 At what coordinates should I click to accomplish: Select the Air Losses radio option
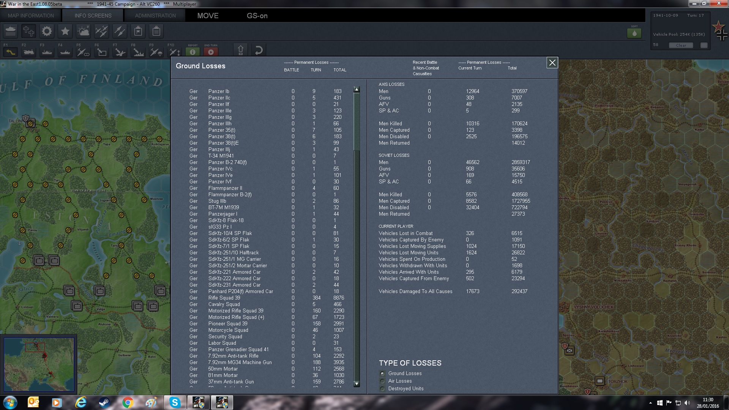[x=382, y=381]
